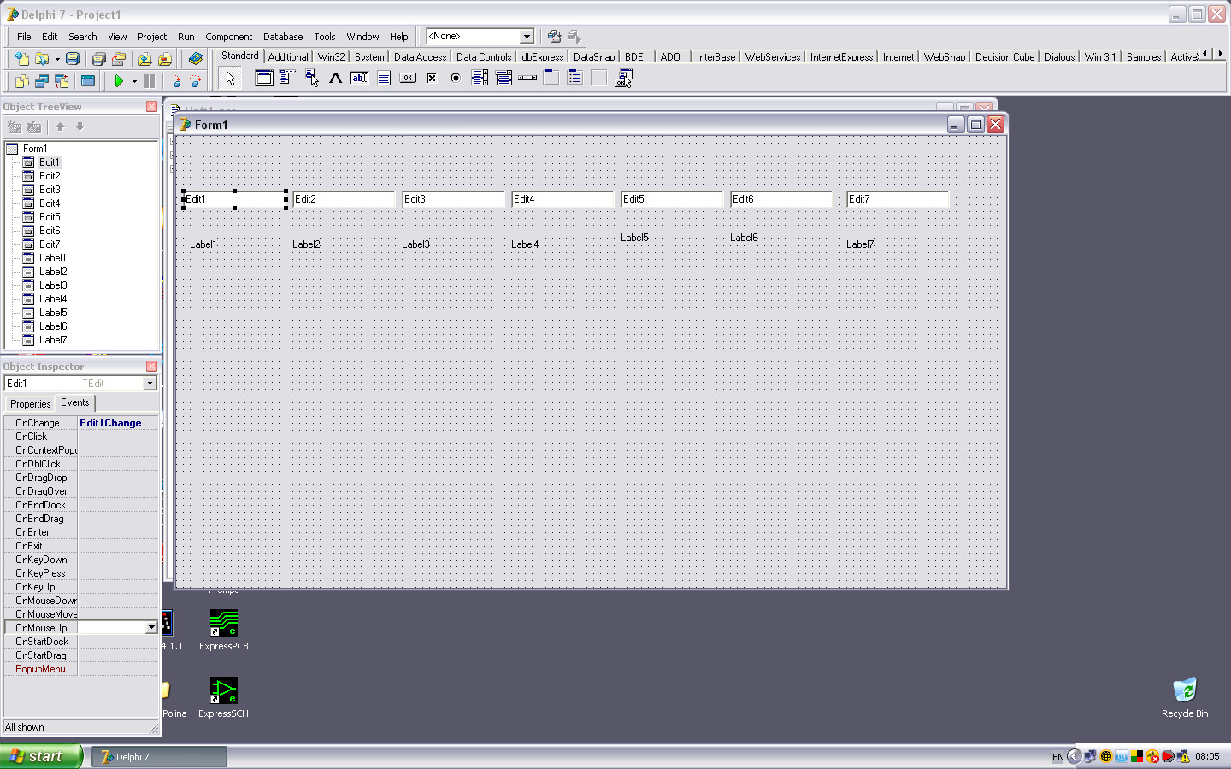Open dropdown arrow beside Run icon
Image resolution: width=1231 pixels, height=769 pixels.
pos(134,81)
